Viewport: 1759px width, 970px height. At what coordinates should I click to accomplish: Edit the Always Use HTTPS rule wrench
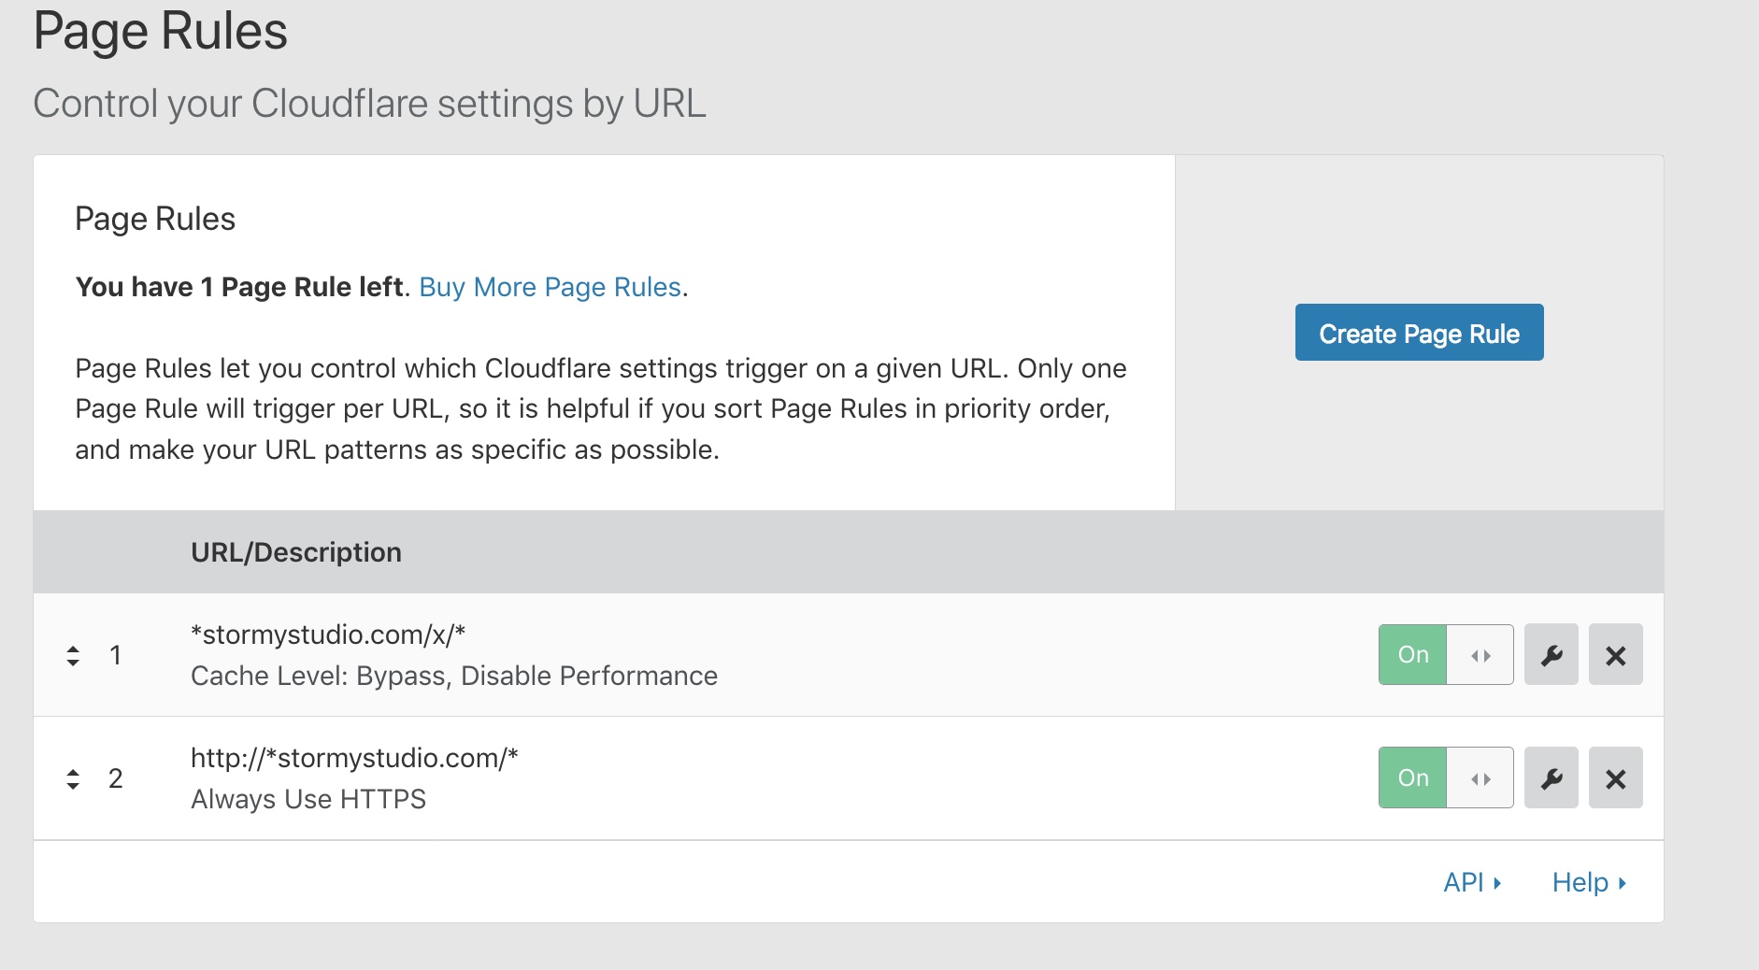(1551, 778)
